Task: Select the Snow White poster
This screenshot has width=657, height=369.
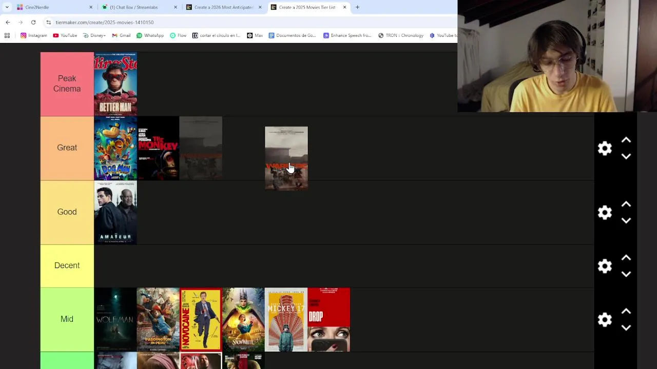Action: pyautogui.click(x=243, y=319)
